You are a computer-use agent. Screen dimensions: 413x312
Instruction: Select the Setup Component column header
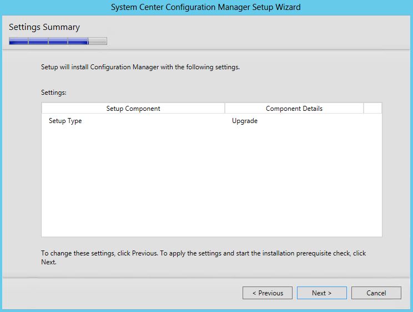pos(133,108)
